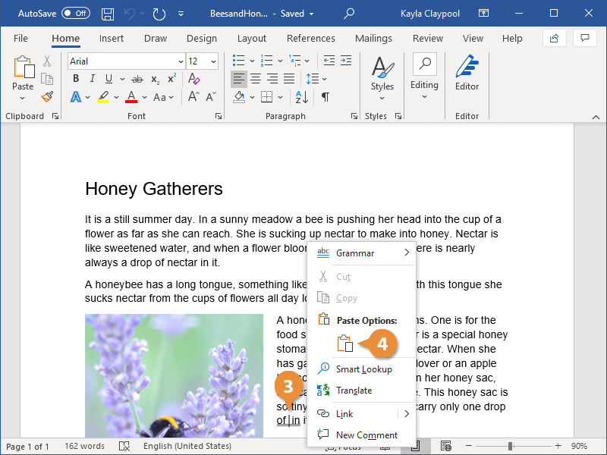This screenshot has height=455, width=607.
Task: Click the Clear All Formatting icon
Action: 194,79
